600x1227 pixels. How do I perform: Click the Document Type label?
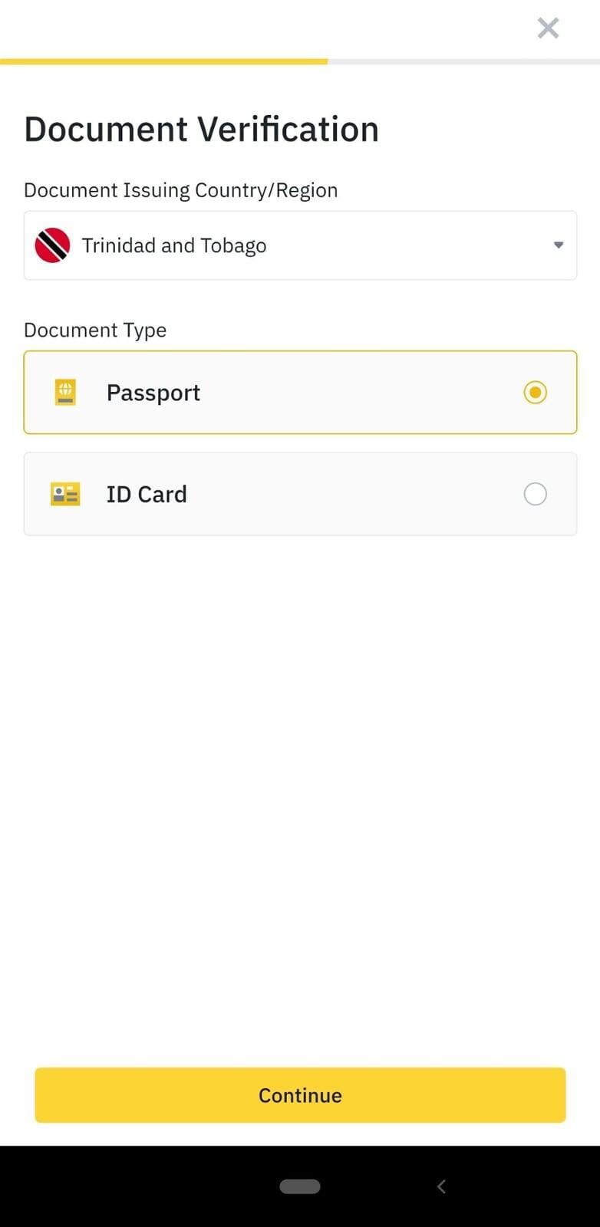[x=95, y=331]
